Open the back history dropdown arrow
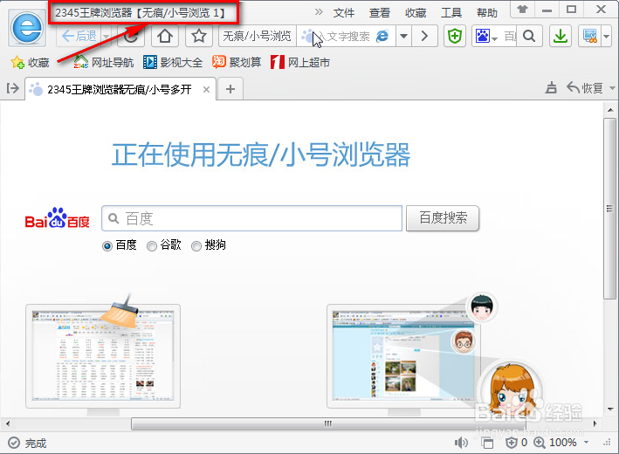 pyautogui.click(x=107, y=37)
